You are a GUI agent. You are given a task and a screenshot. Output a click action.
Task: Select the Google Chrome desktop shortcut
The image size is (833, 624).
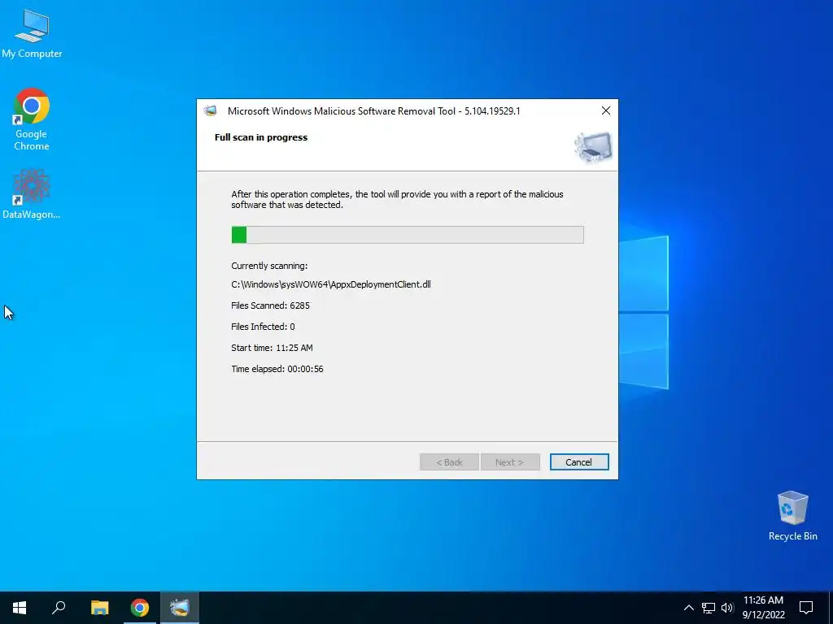[32, 119]
